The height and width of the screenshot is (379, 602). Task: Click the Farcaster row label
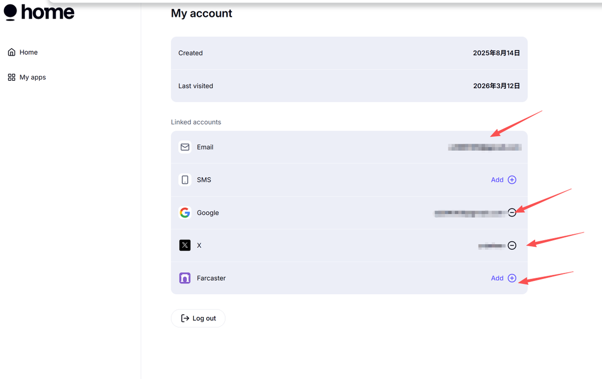211,278
